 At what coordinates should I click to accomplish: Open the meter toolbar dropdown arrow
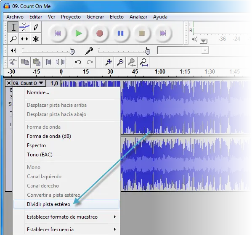coord(204,41)
